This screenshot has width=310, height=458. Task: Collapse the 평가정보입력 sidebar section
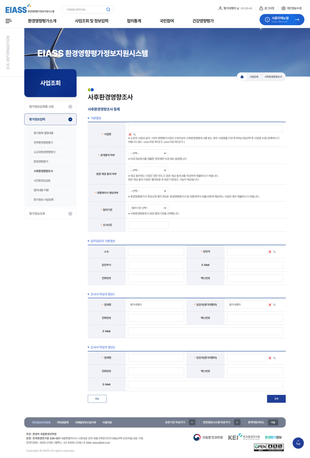pos(70,119)
